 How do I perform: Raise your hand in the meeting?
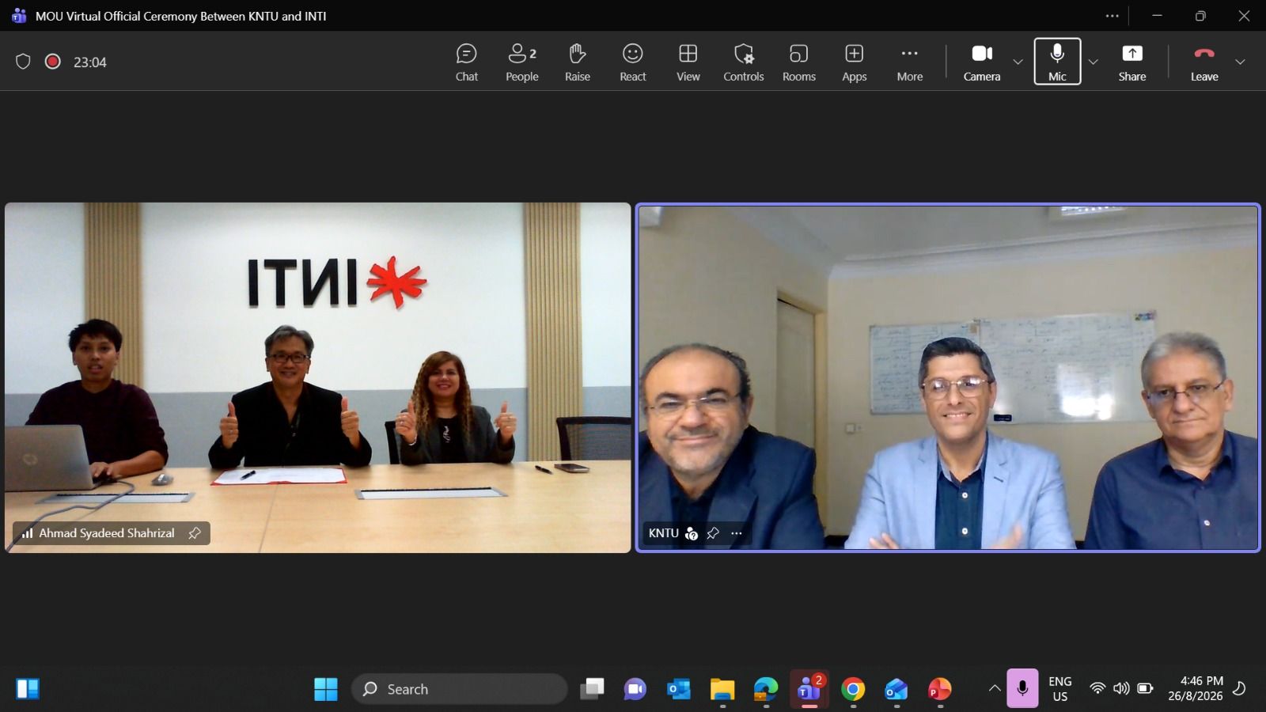pyautogui.click(x=578, y=62)
